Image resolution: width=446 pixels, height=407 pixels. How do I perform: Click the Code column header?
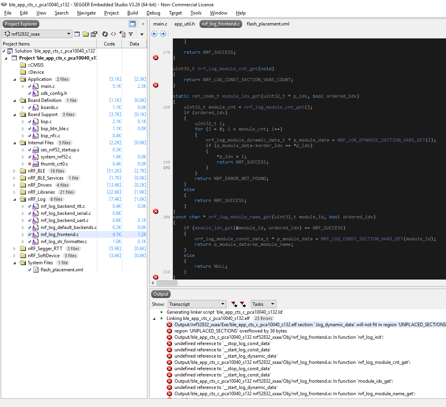[x=109, y=44]
